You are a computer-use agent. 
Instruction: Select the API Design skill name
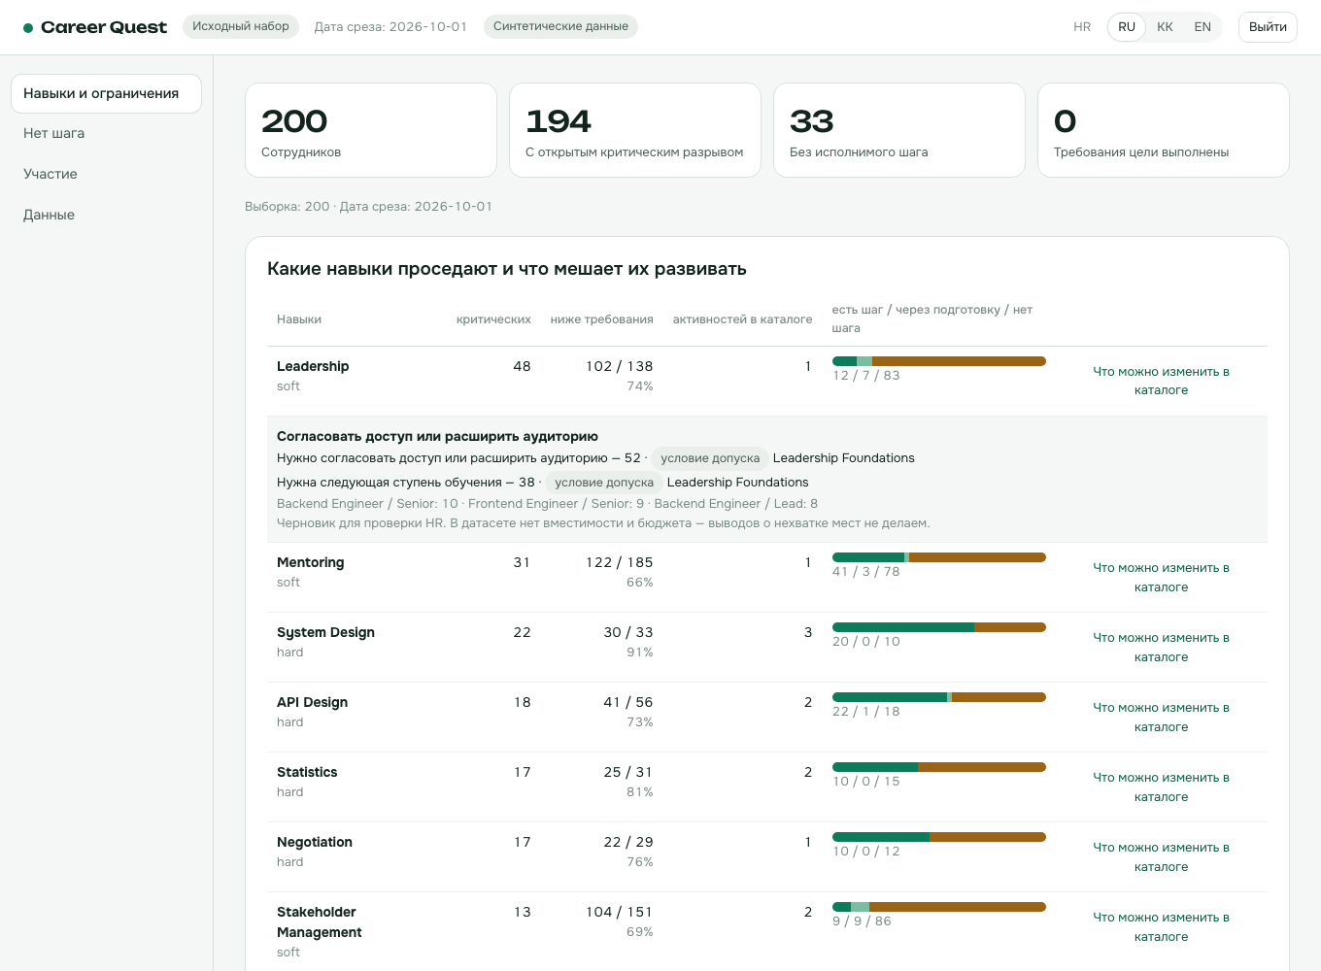pos(312,702)
